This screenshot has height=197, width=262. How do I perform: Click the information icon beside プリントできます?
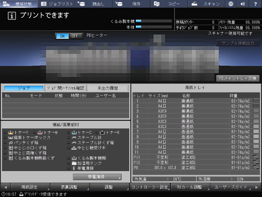point(12,16)
